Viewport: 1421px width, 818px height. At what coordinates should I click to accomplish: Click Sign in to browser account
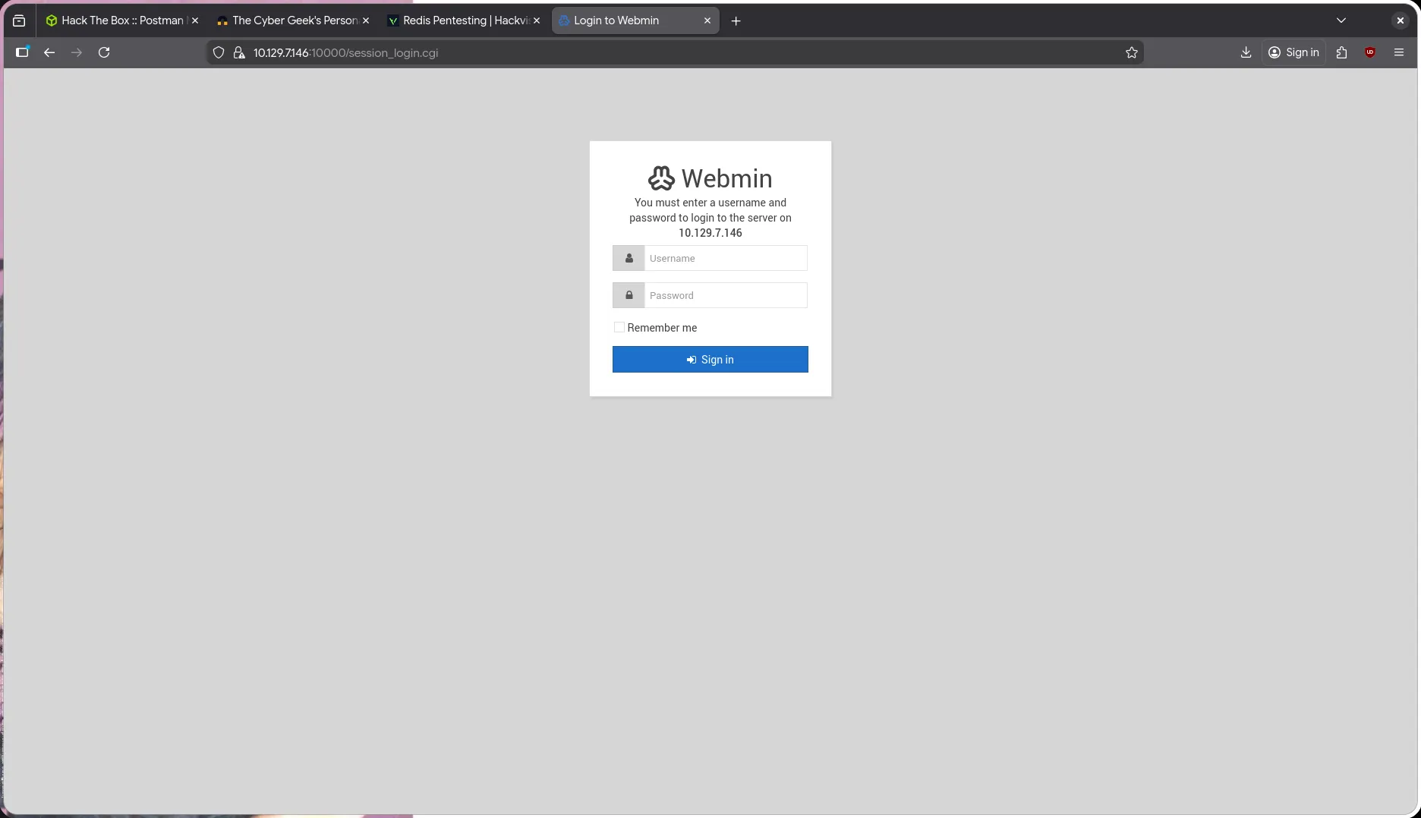click(x=1294, y=52)
